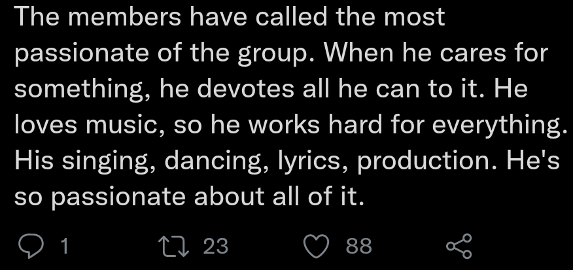Click the 88 likes count
Screen dimensions: 573x270
pos(358,246)
